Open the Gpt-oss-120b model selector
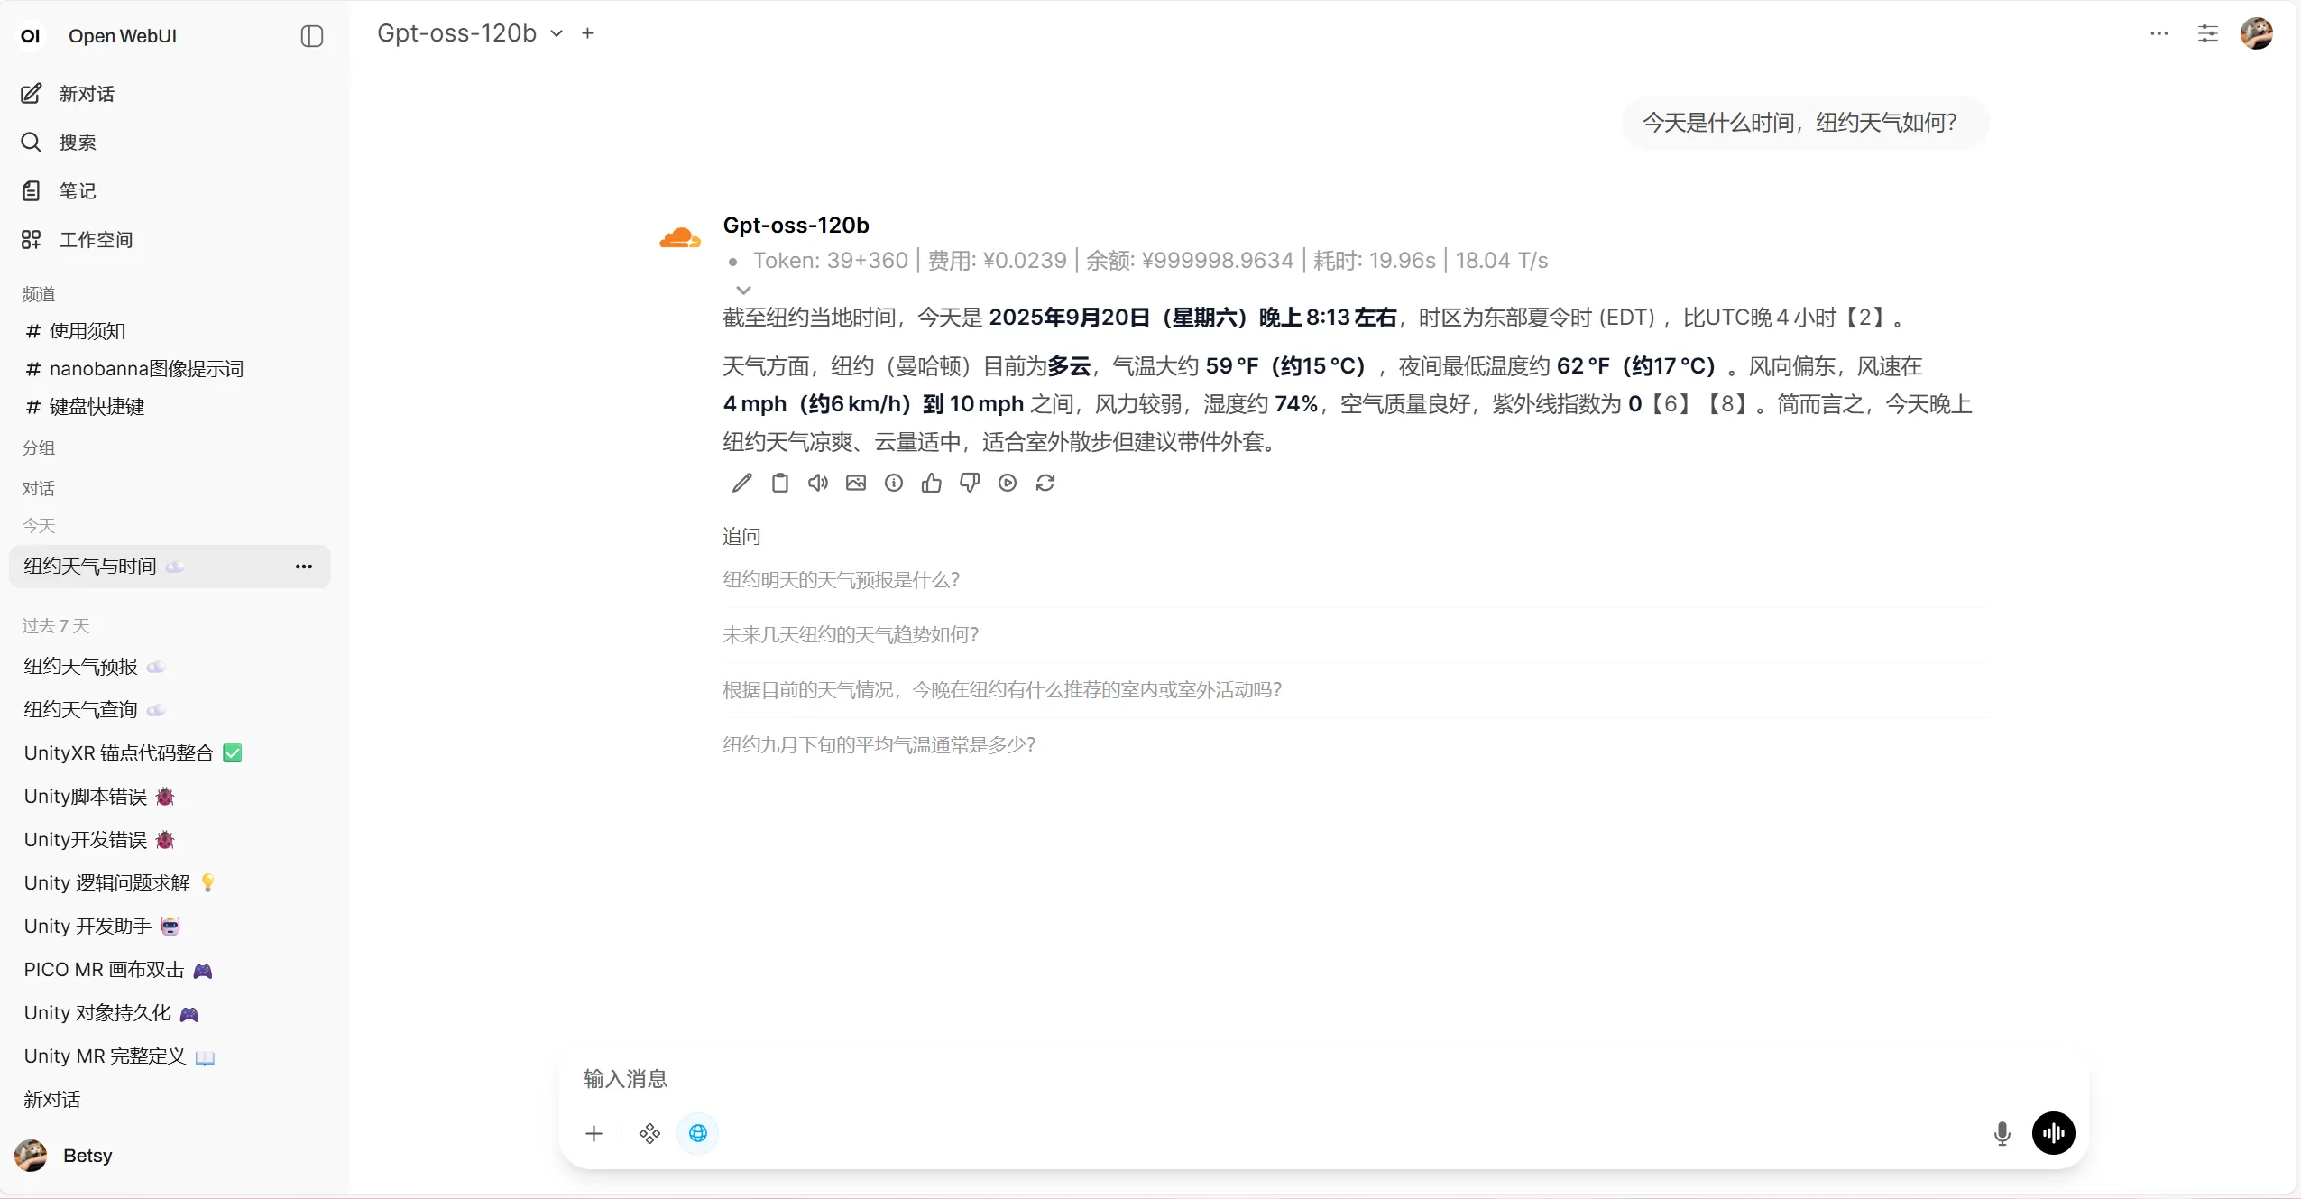Image resolution: width=2301 pixels, height=1199 pixels. click(x=469, y=32)
